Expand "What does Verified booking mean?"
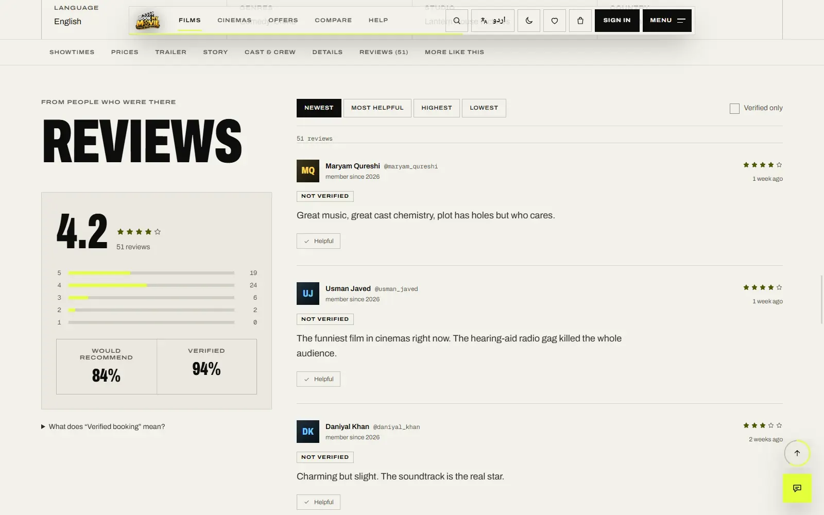The height and width of the screenshot is (515, 824). coord(103,426)
